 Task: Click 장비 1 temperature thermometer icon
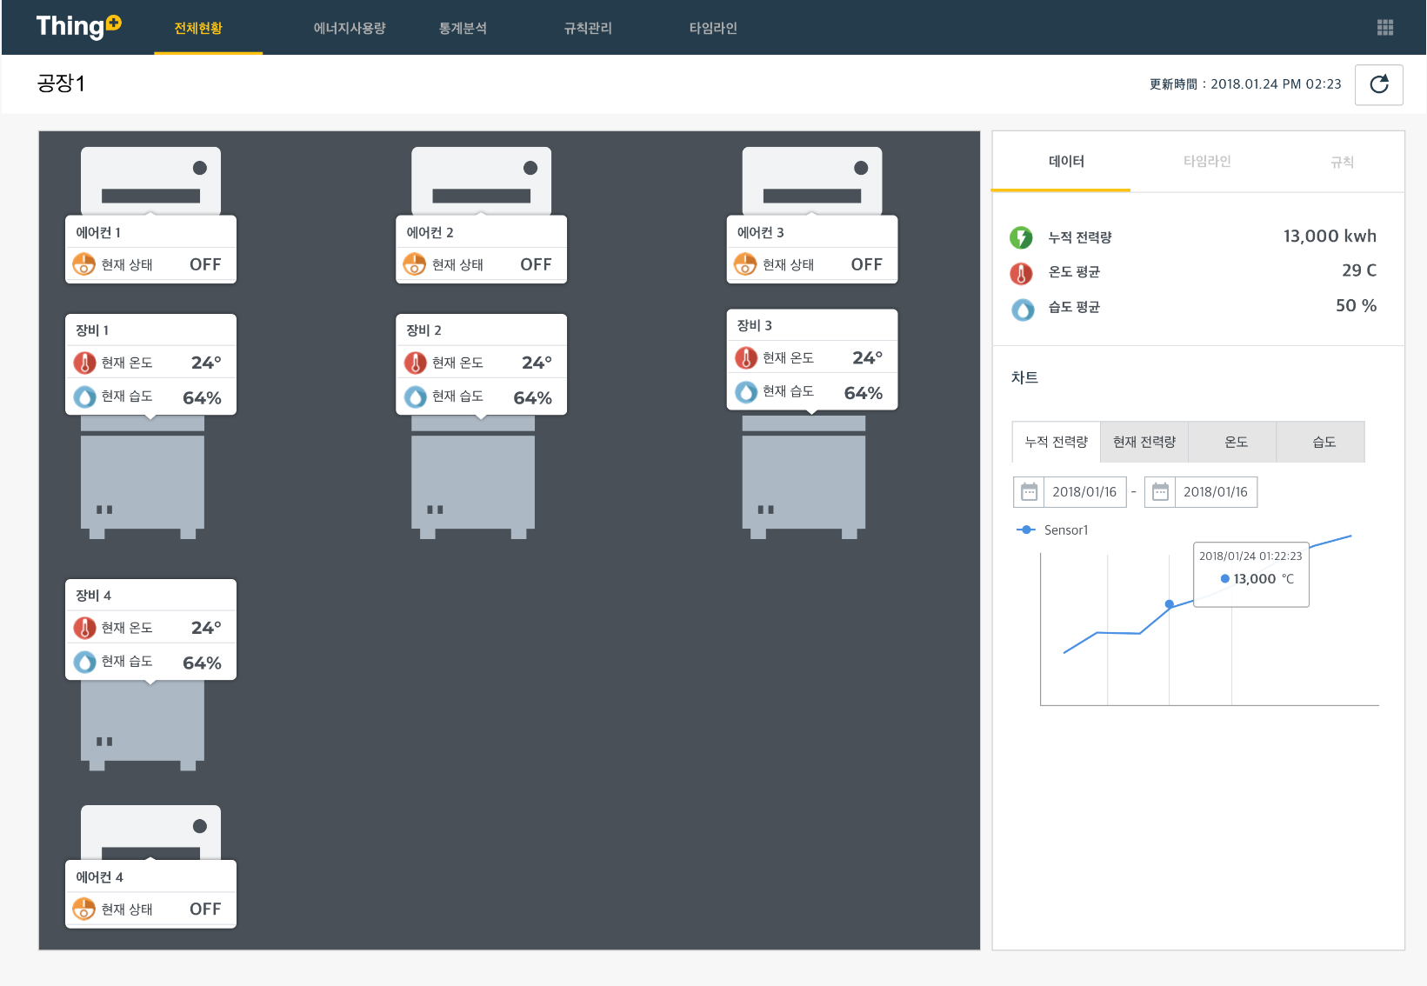point(84,363)
